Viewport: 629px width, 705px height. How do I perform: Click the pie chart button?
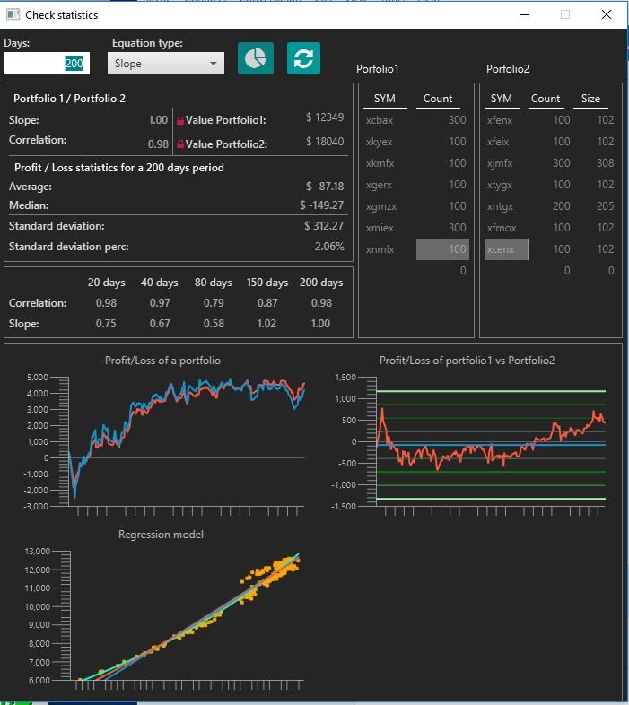coord(256,58)
